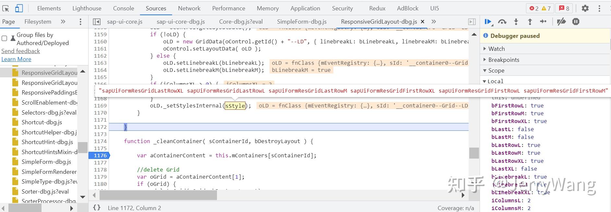
Task: Open the Network panel
Action: [189, 8]
